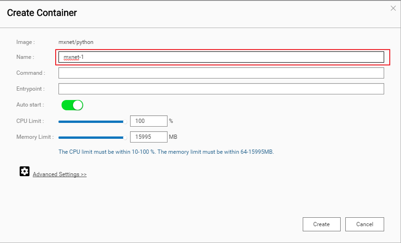The width and height of the screenshot is (401, 243).
Task: Click the Advanced Settings gear icon
Action: pyautogui.click(x=24, y=172)
